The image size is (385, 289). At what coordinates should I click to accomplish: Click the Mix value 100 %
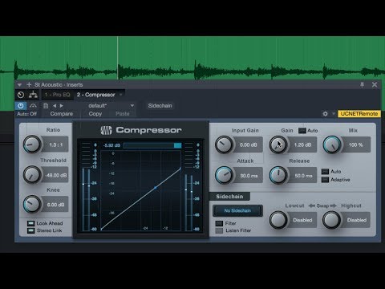click(355, 144)
